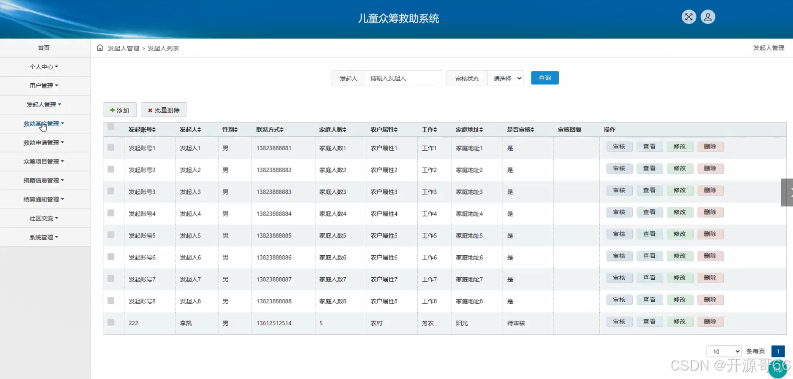Click the 家庭地址5 cell
Screen dimensions: 793x379
(x=469, y=236)
